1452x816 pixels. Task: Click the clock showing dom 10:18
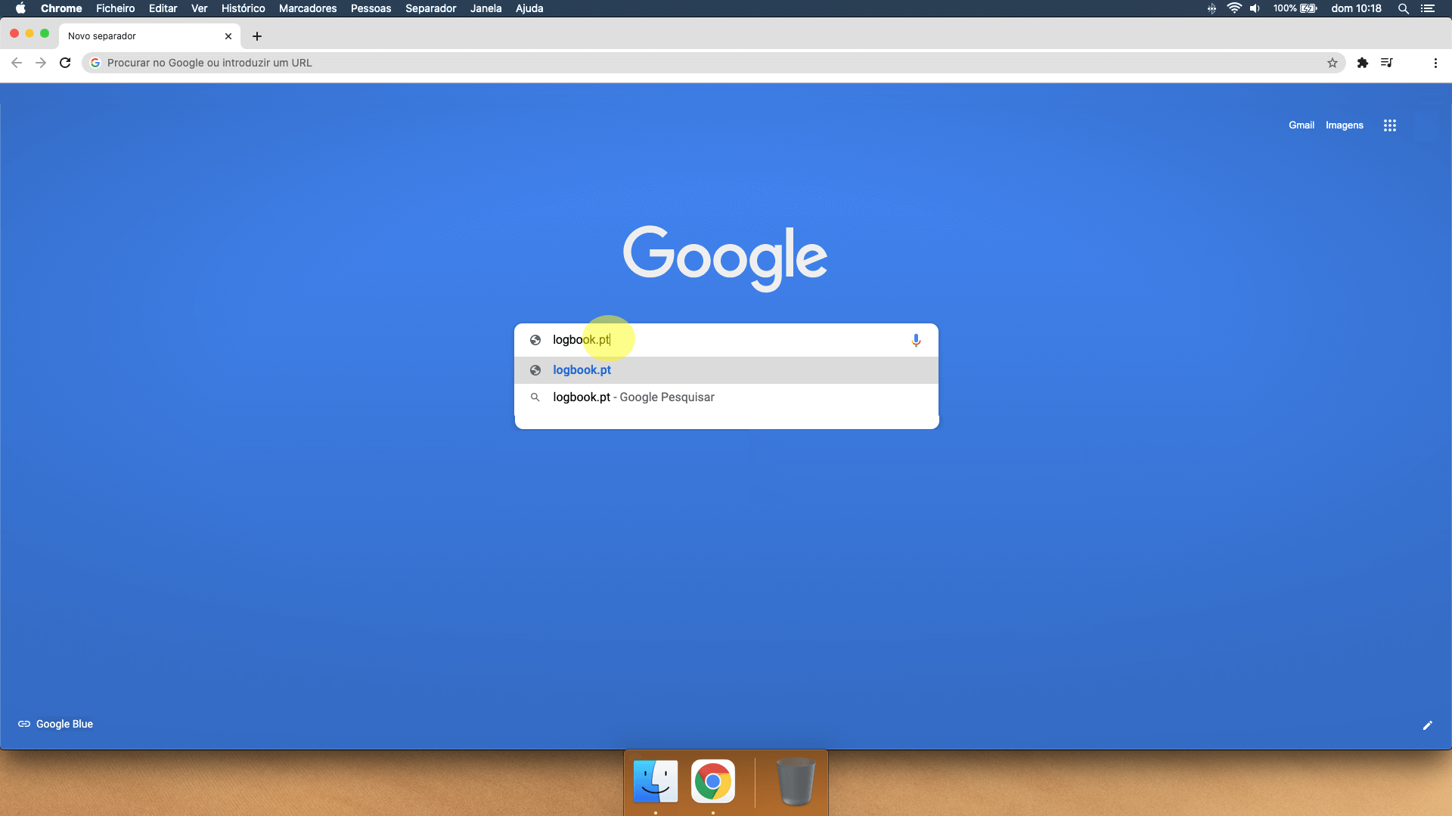click(x=1356, y=8)
